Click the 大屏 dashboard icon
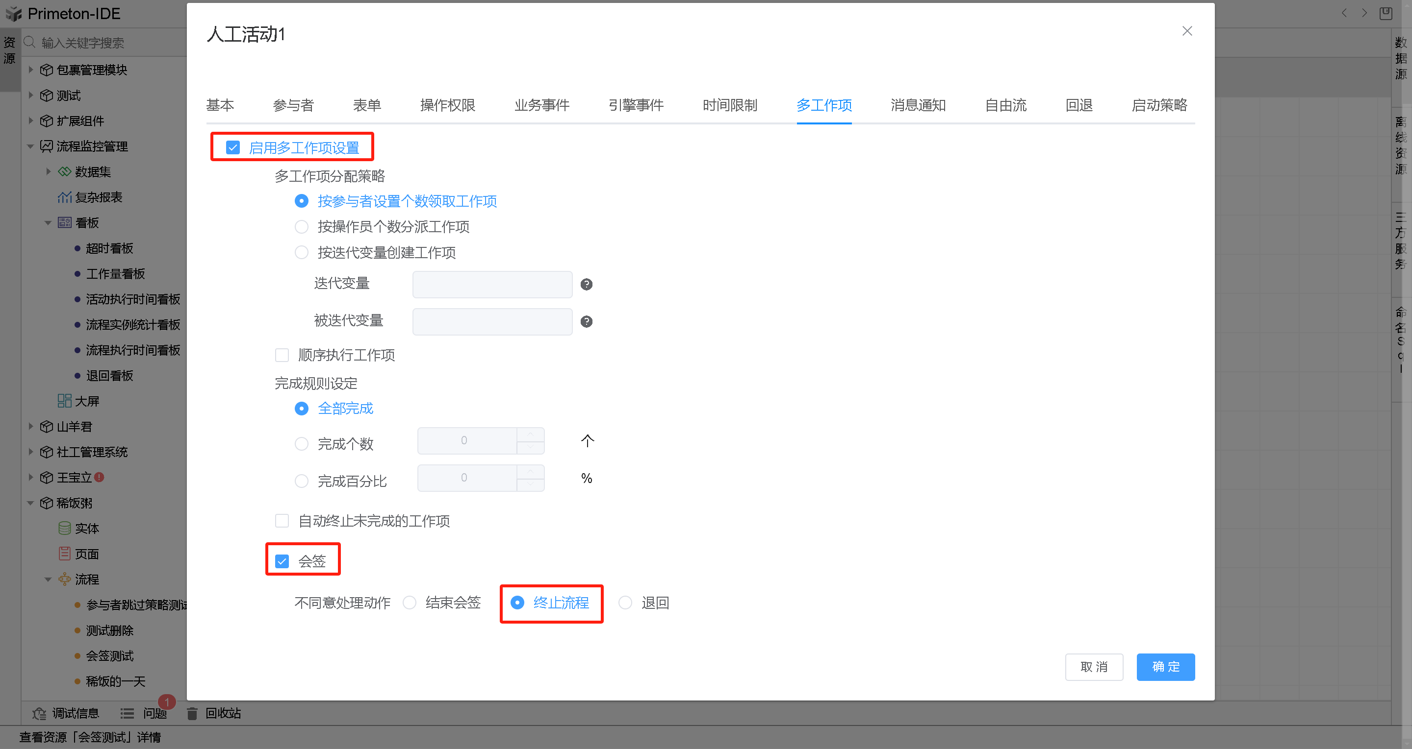Image resolution: width=1412 pixels, height=749 pixels. pyautogui.click(x=64, y=401)
